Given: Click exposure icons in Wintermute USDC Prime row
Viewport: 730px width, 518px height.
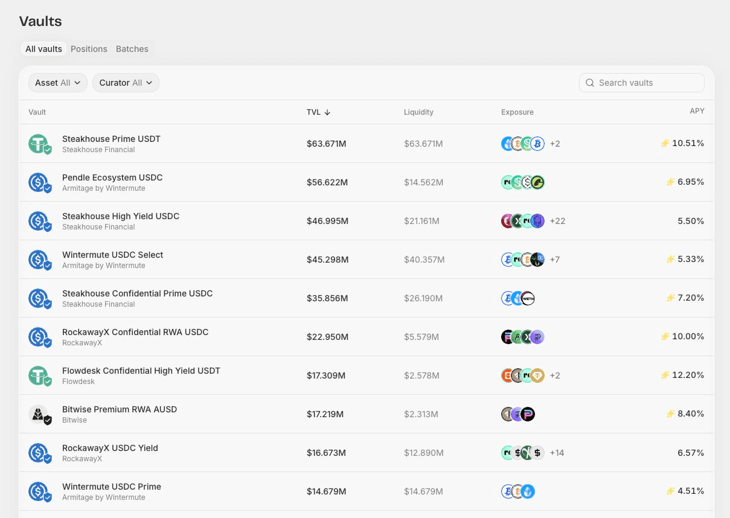Looking at the screenshot, I should [518, 491].
